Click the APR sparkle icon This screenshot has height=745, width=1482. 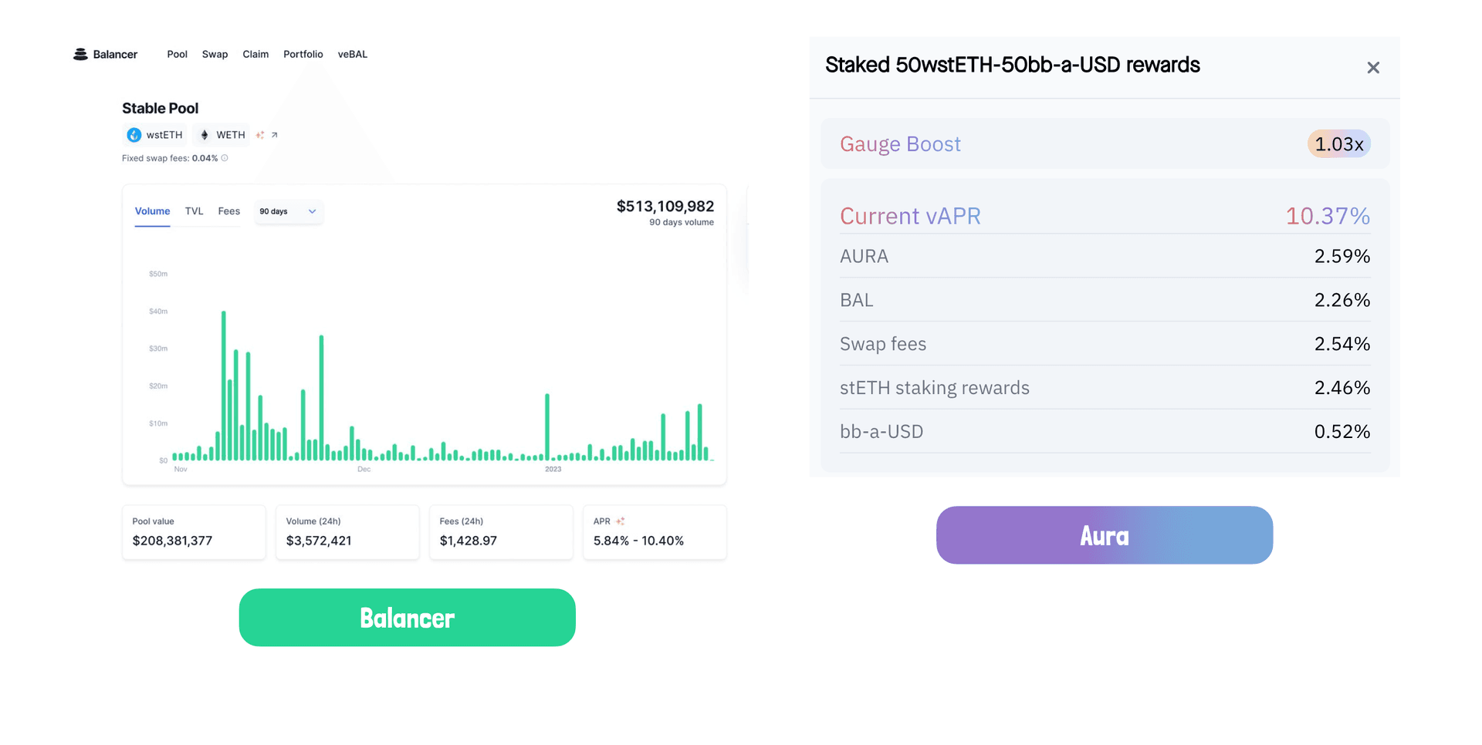(620, 521)
